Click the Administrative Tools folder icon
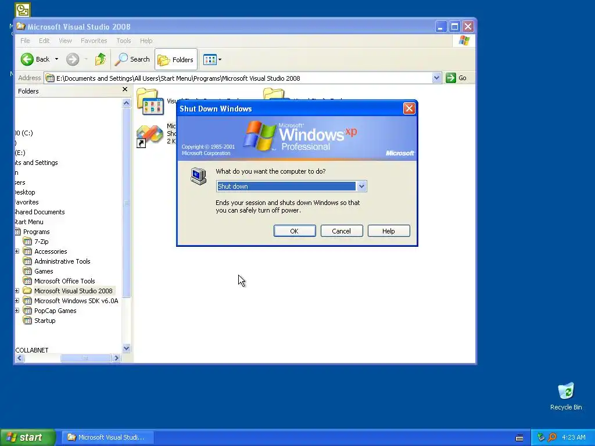The image size is (595, 446). click(27, 261)
